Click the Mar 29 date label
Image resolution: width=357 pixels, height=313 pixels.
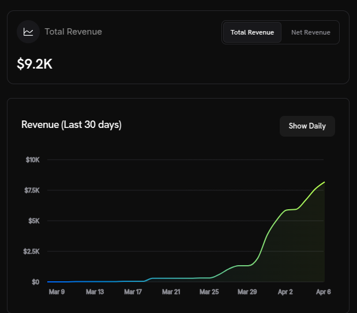click(247, 292)
